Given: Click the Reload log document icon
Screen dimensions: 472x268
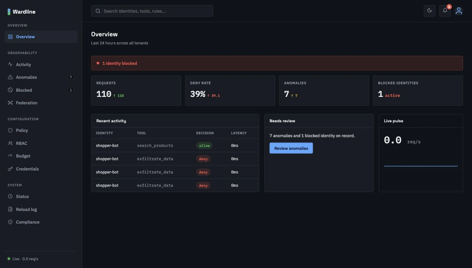Looking at the screenshot, I should point(10,209).
